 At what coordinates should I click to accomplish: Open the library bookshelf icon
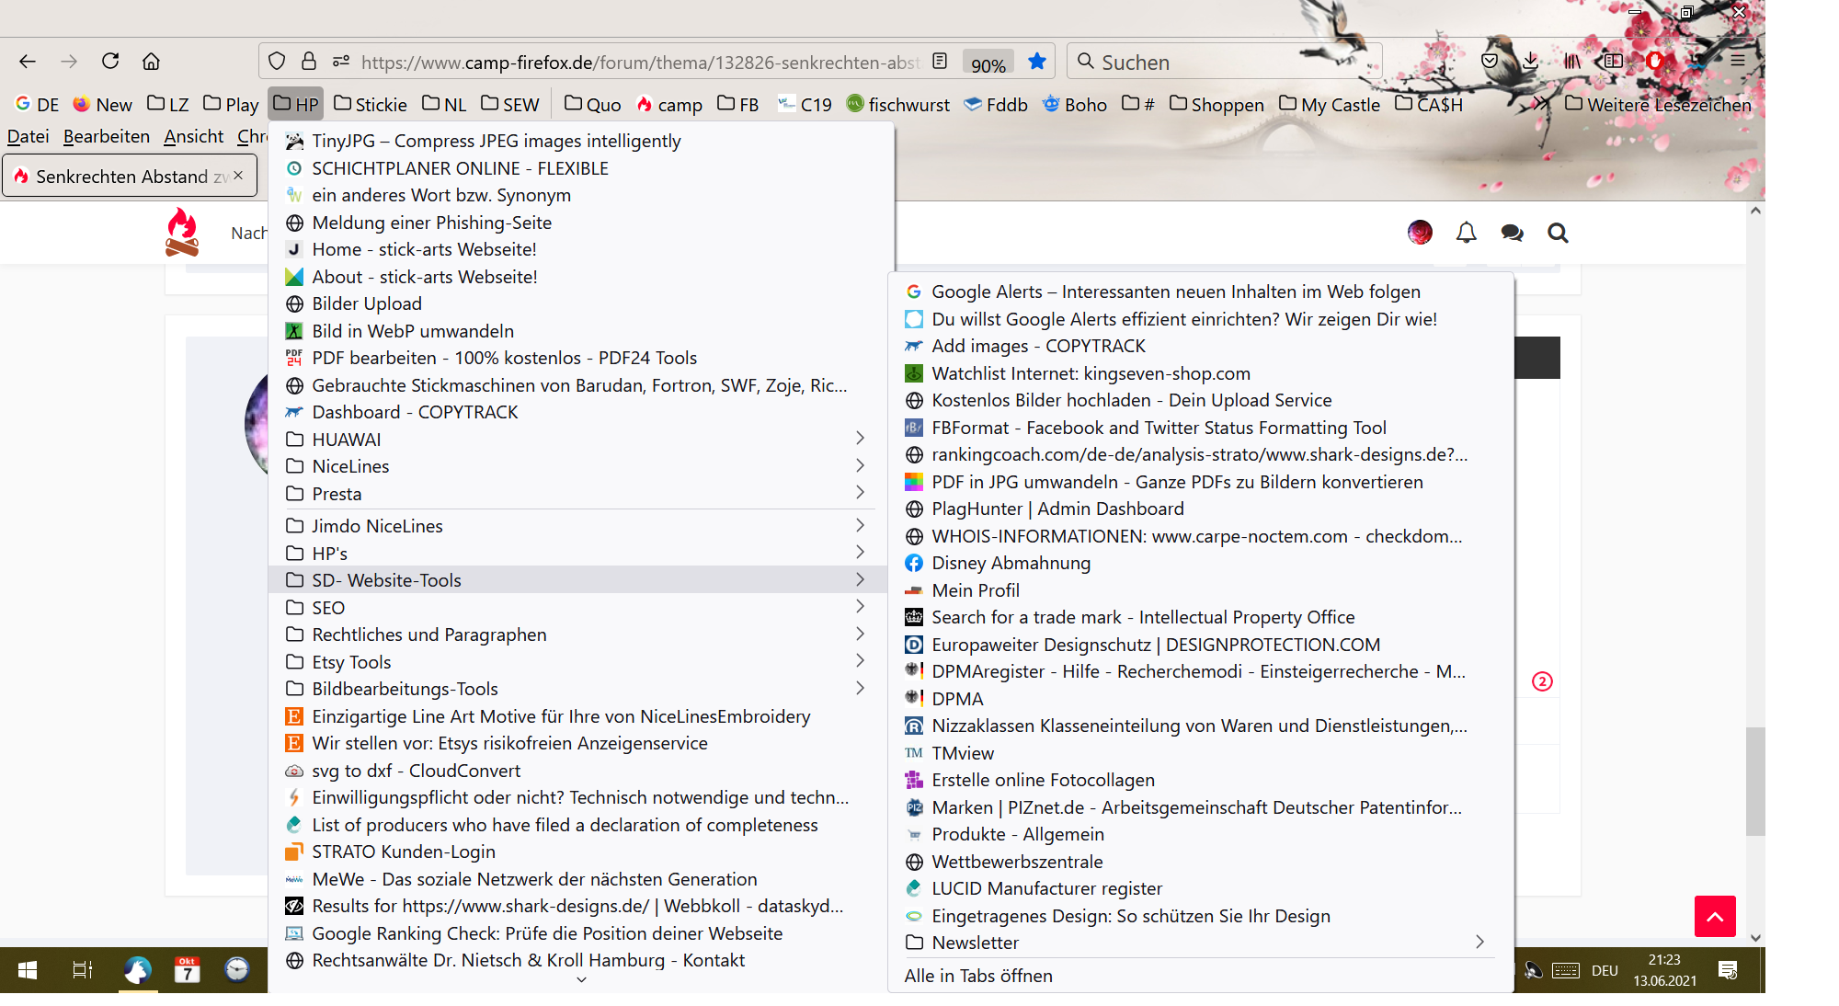tap(1572, 62)
